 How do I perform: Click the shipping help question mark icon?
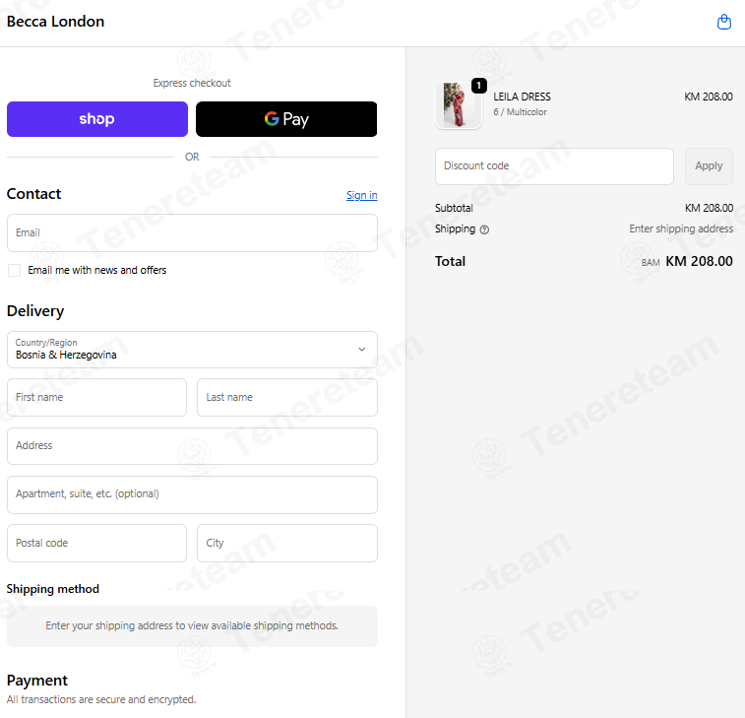tap(484, 229)
